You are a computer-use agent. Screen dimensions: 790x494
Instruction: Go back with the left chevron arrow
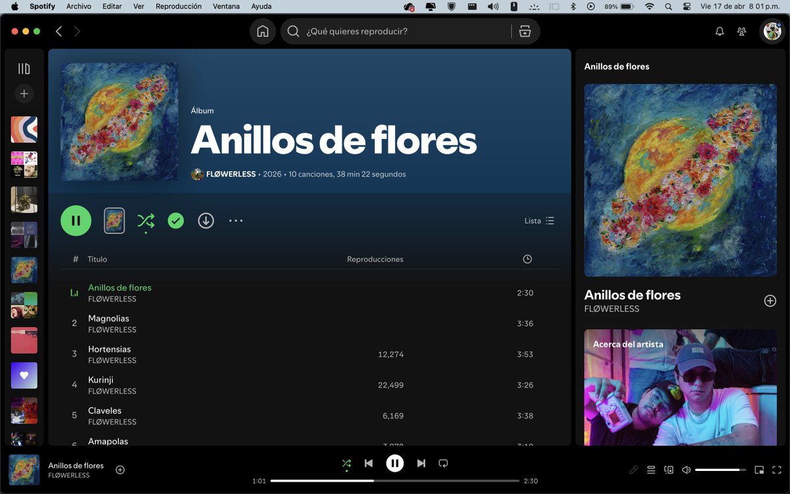[x=59, y=32]
